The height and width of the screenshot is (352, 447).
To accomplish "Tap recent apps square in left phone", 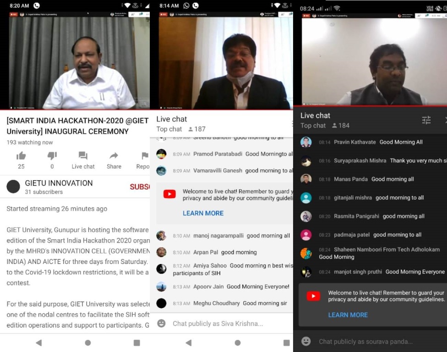I will [x=137, y=342].
